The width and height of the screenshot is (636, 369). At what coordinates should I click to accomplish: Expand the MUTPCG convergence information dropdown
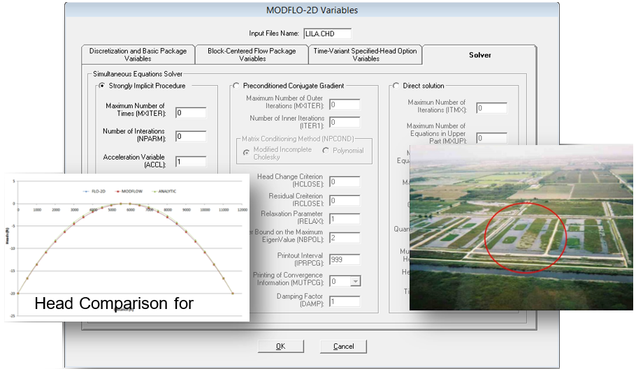(356, 281)
